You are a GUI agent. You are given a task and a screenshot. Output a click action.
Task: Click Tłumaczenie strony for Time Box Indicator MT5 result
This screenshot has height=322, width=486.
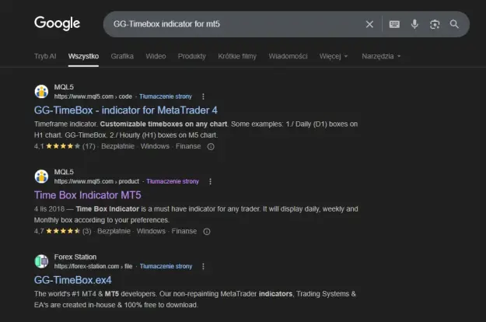[173, 181]
